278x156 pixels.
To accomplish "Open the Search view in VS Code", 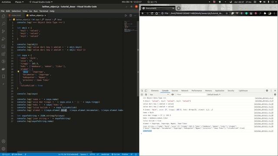I will pyautogui.click(x=3, y=24).
